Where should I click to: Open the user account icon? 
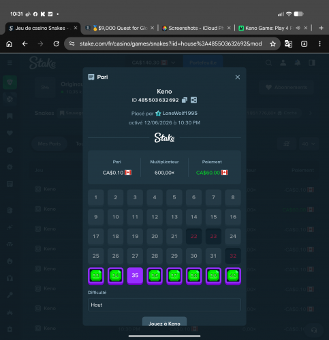coord(283,63)
